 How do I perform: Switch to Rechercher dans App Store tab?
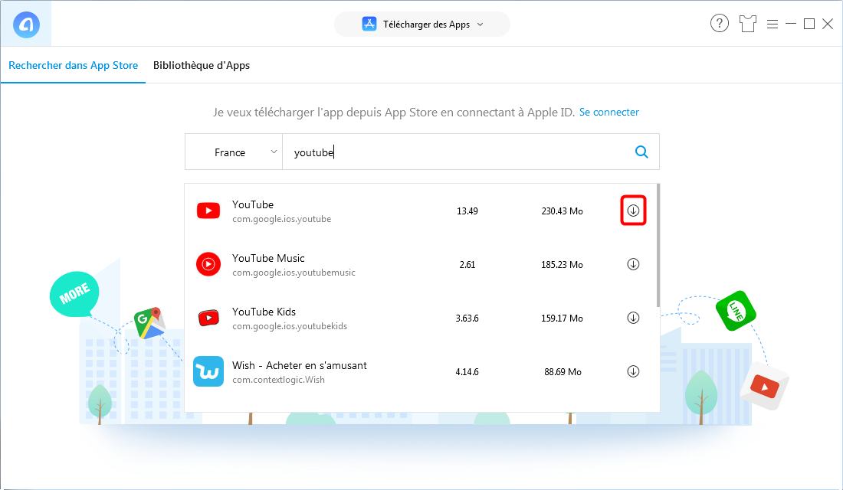(73, 66)
